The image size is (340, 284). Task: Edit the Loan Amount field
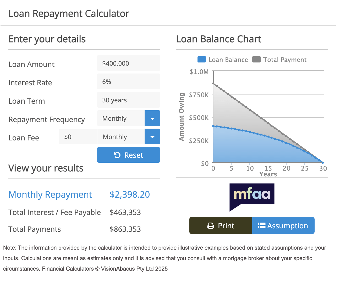click(x=128, y=63)
